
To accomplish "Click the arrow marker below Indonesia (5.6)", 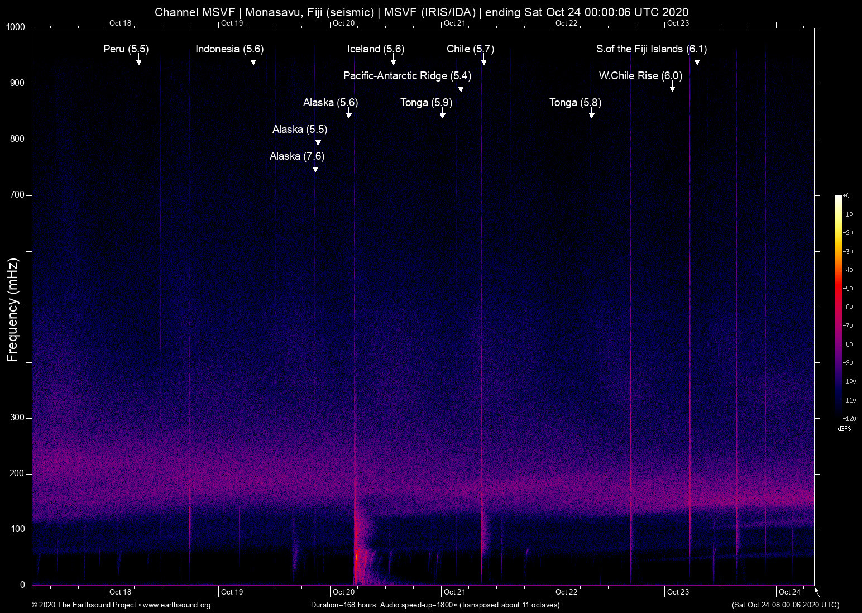I will pos(253,60).
